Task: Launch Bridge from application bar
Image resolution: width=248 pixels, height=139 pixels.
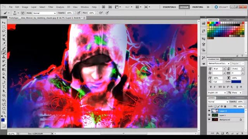Action: click(x=103, y=7)
